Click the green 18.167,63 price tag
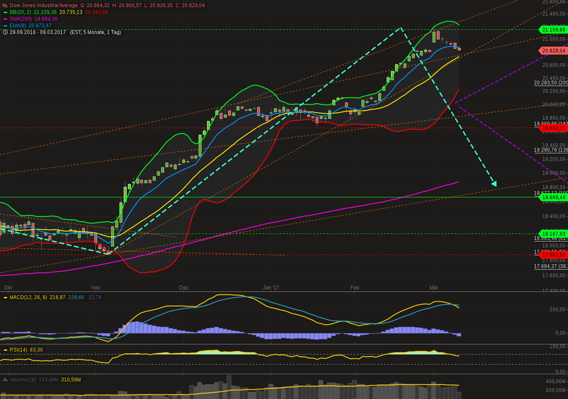The height and width of the screenshot is (399, 568). (553, 234)
